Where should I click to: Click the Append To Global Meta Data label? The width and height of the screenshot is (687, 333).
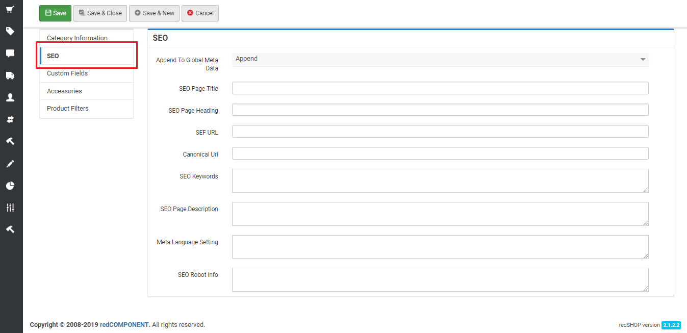click(x=187, y=64)
